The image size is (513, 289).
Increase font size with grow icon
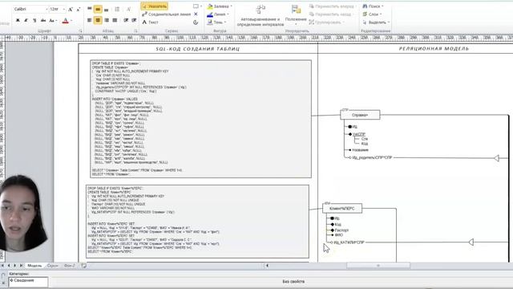tap(71, 10)
